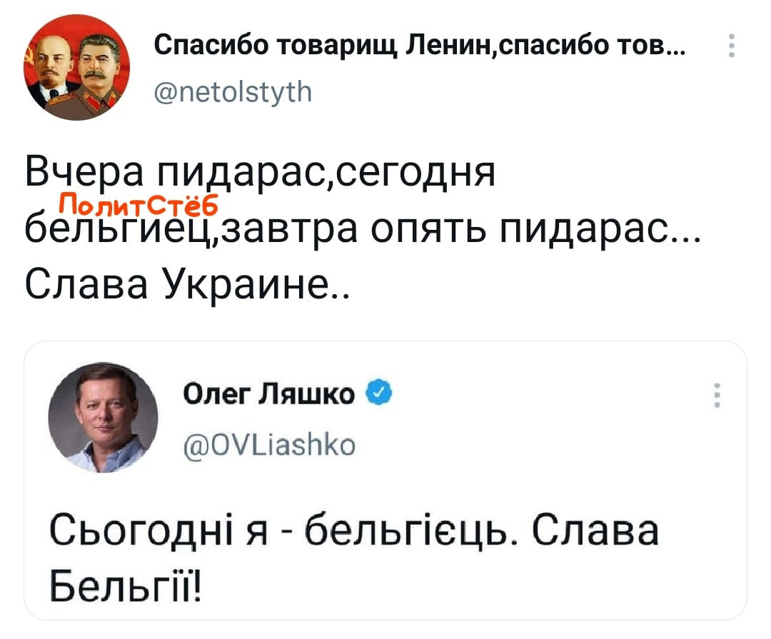771x639 pixels.
Task: Click the blue verified badge beside Олег Ляшко
Action: tap(376, 392)
